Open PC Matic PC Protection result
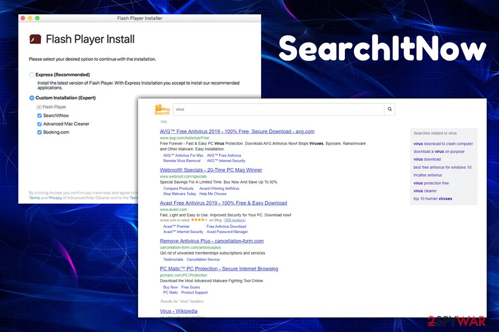 [219, 269]
